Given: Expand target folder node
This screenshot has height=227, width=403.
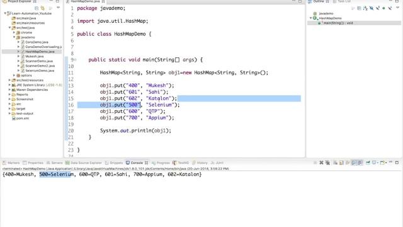Looking at the screenshot, I should [x=9, y=108].
